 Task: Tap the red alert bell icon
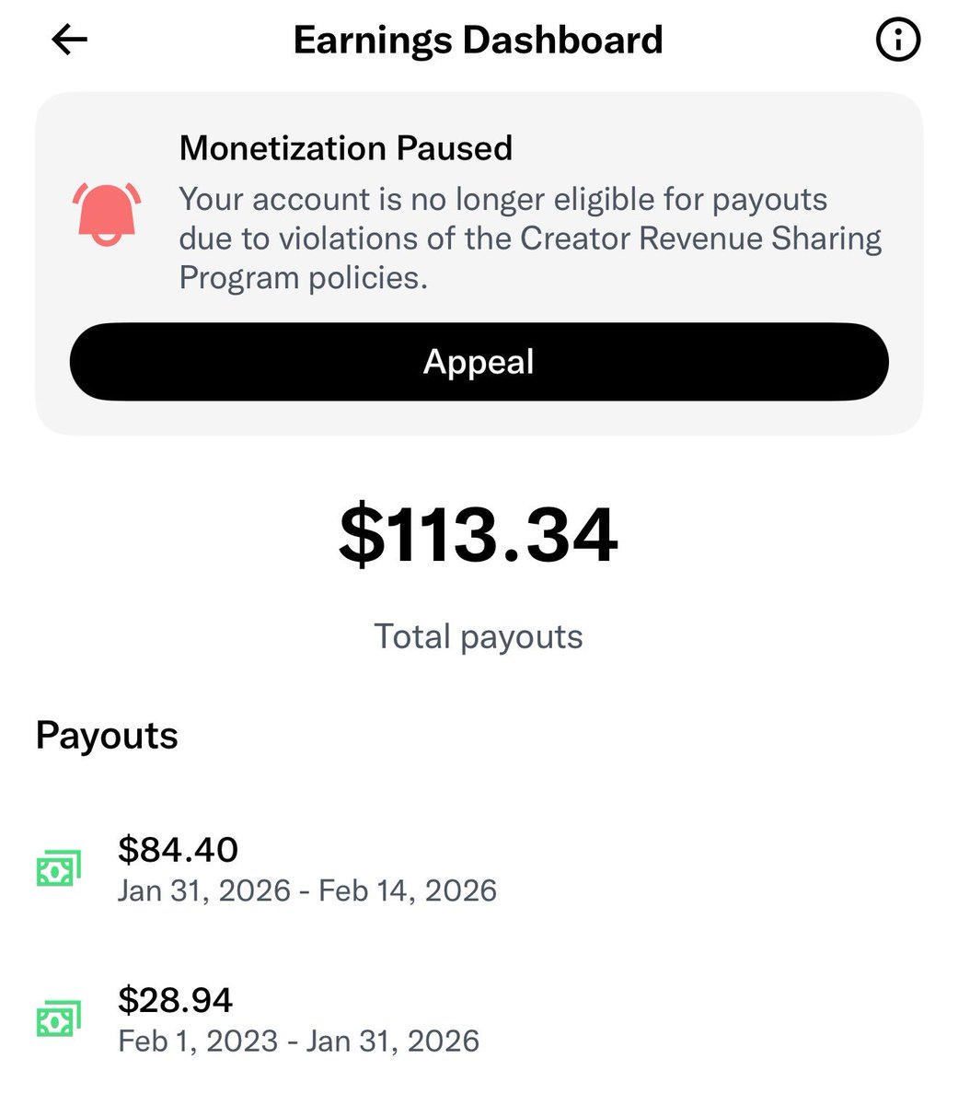click(x=108, y=215)
